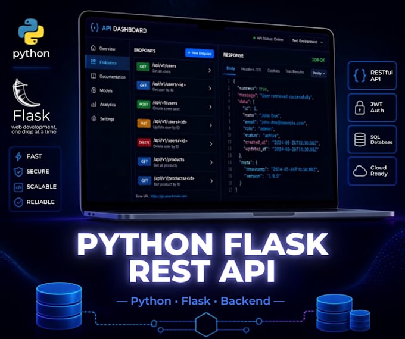The image size is (405, 339).
Task: Switch to the Headers response tab
Action: pyautogui.click(x=251, y=70)
